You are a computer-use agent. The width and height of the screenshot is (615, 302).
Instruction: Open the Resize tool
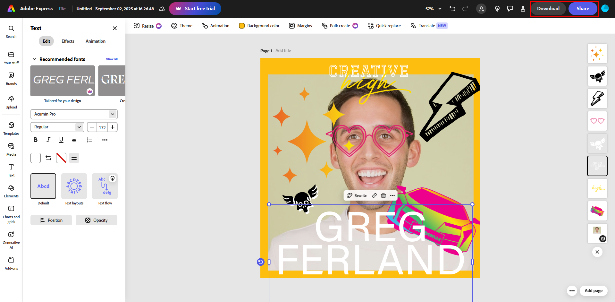coord(147,26)
